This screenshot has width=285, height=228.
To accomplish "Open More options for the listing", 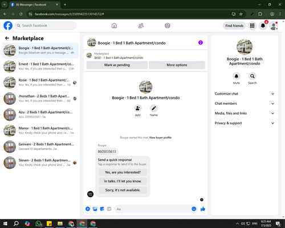I will [177, 65].
